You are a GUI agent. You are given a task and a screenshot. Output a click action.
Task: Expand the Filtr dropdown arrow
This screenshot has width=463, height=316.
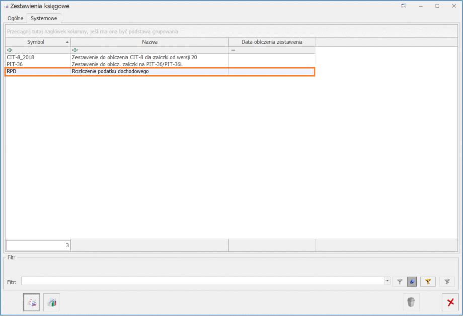coord(387,281)
